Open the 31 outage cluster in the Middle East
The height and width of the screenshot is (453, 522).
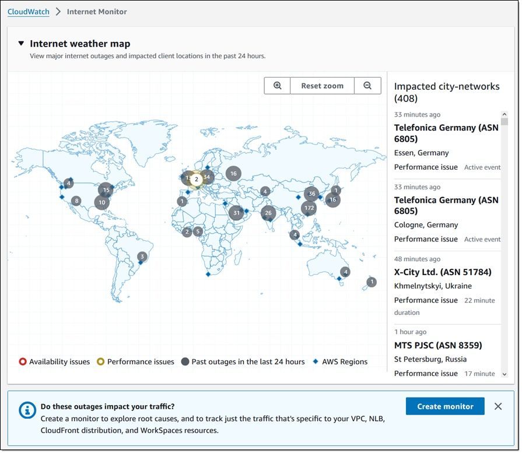[236, 213]
